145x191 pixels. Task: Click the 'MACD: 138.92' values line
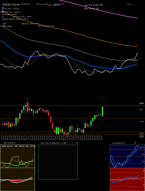click(x=15, y=19)
